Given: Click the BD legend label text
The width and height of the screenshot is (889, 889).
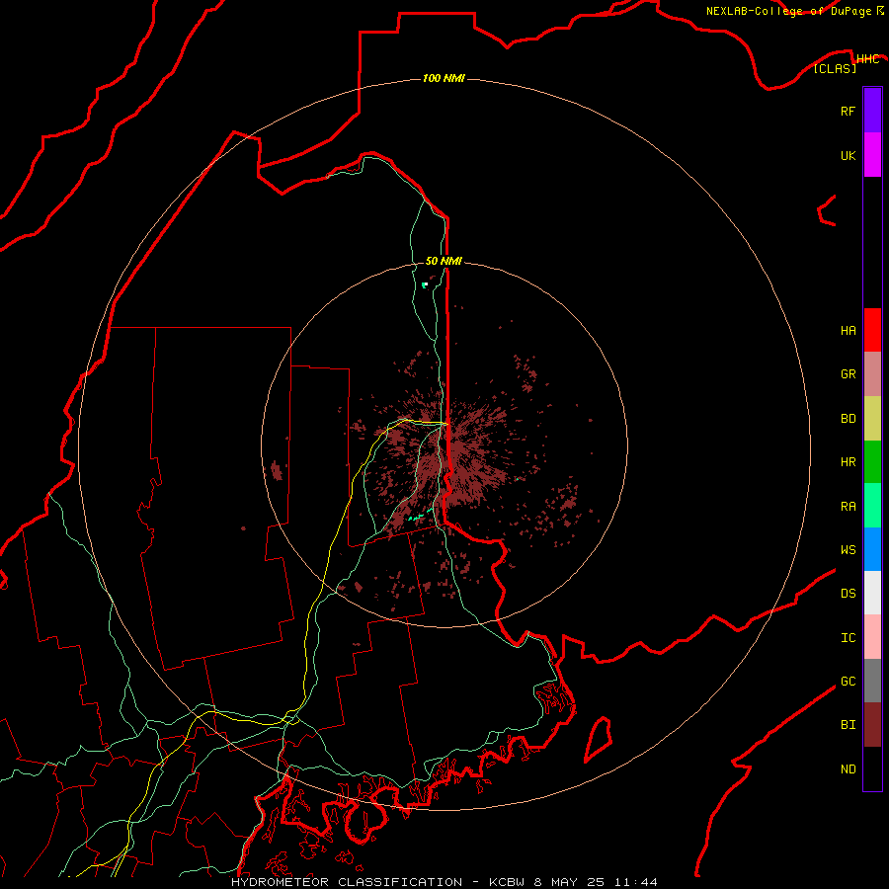Looking at the screenshot, I should tap(849, 419).
